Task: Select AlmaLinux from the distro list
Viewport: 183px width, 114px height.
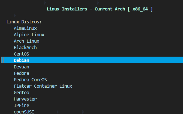Action: point(25,28)
